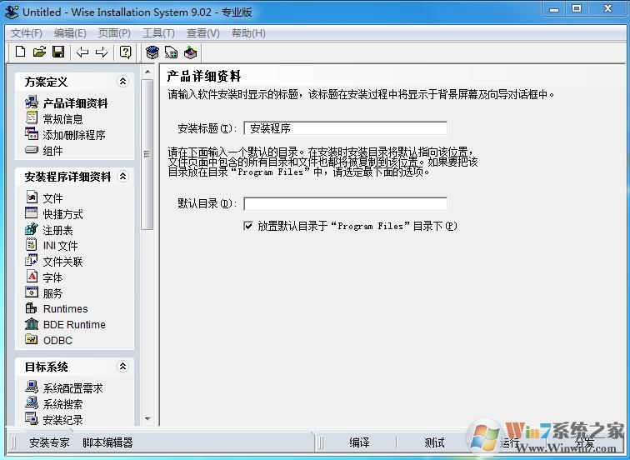This screenshot has height=460, width=630.
Task: Open the 工具(T) menu
Action: pyautogui.click(x=158, y=33)
